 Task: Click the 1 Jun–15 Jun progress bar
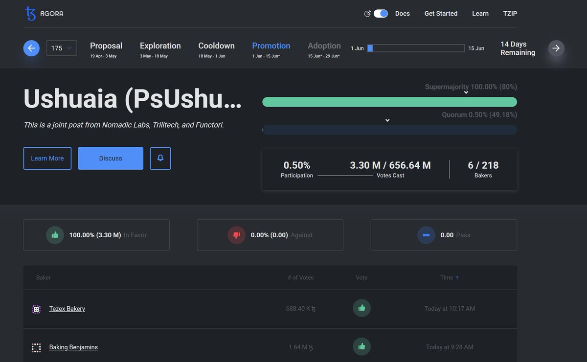pos(416,48)
